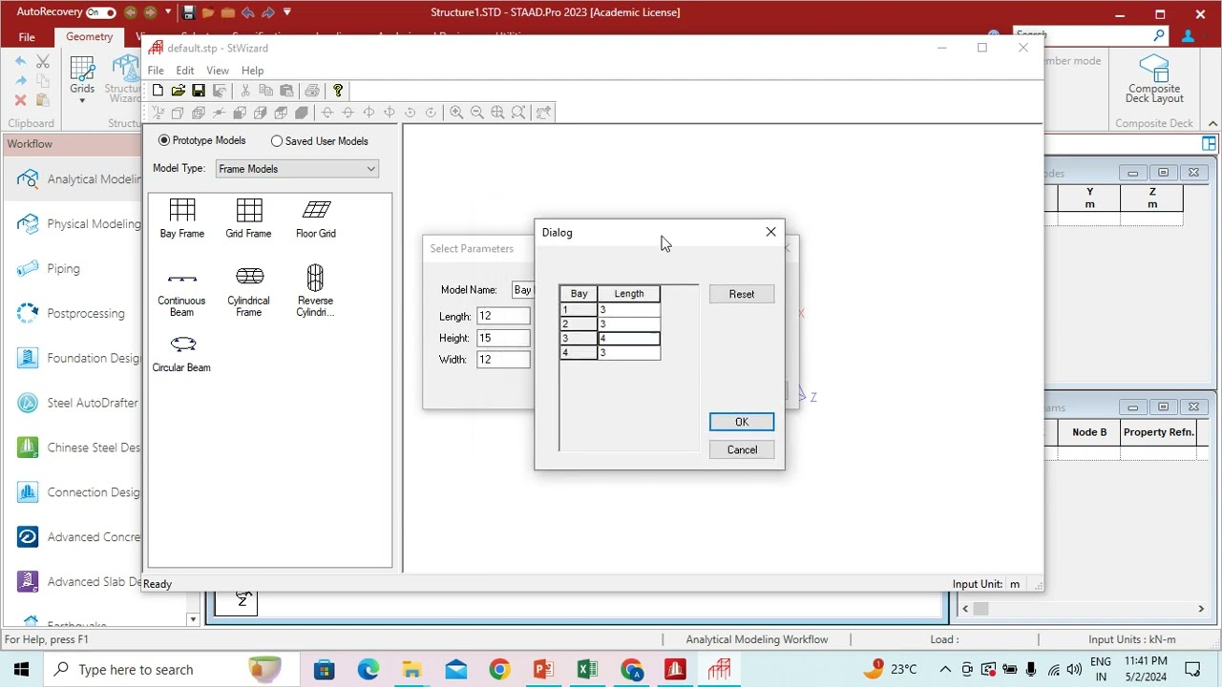Switch to the Geometry ribbon tab
Viewport: 1222px width, 687px height.
tap(90, 36)
